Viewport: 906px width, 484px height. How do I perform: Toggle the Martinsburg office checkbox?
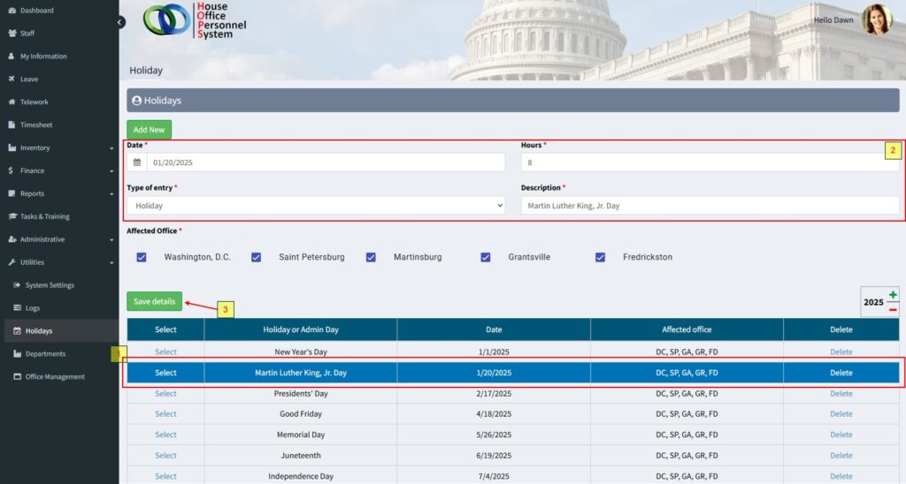tap(371, 257)
